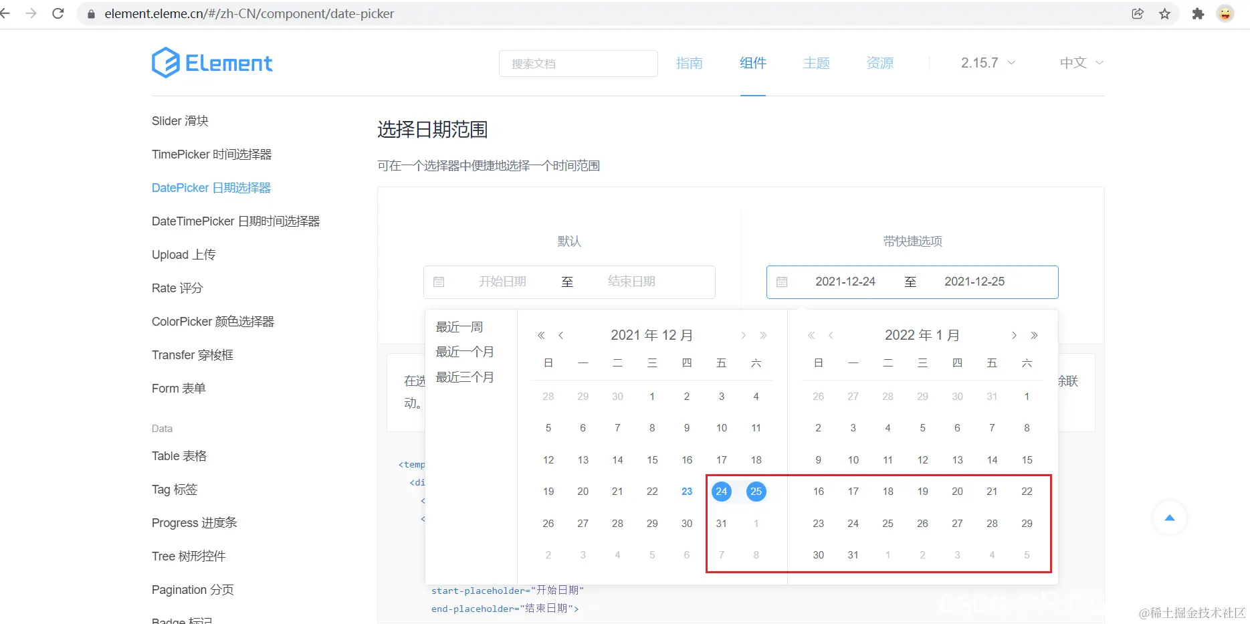1250x624 pixels.
Task: Click the address bar lock icon
Action: point(92,14)
